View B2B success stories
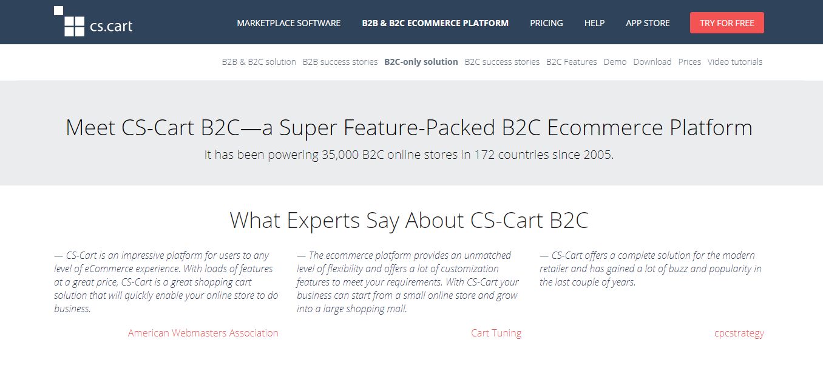Screen dimensions: 823x371 point(340,62)
